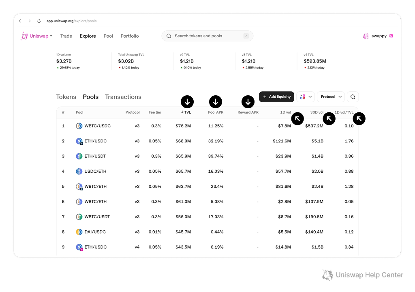The image size is (415, 292).
Task: Open the Pool menu item
Action: (108, 36)
